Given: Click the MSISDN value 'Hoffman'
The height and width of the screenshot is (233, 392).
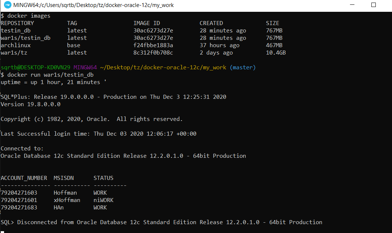Looking at the screenshot, I should 65,193.
